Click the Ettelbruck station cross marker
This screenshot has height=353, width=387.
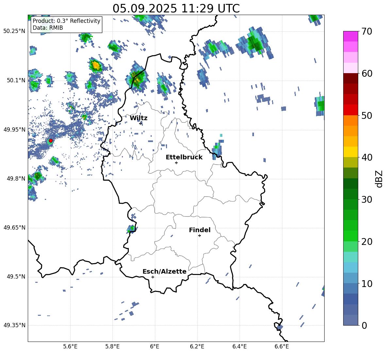click(x=176, y=163)
